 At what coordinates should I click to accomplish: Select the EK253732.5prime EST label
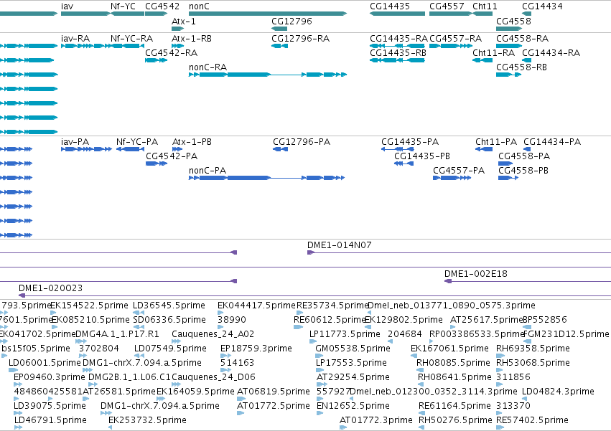pos(147,420)
